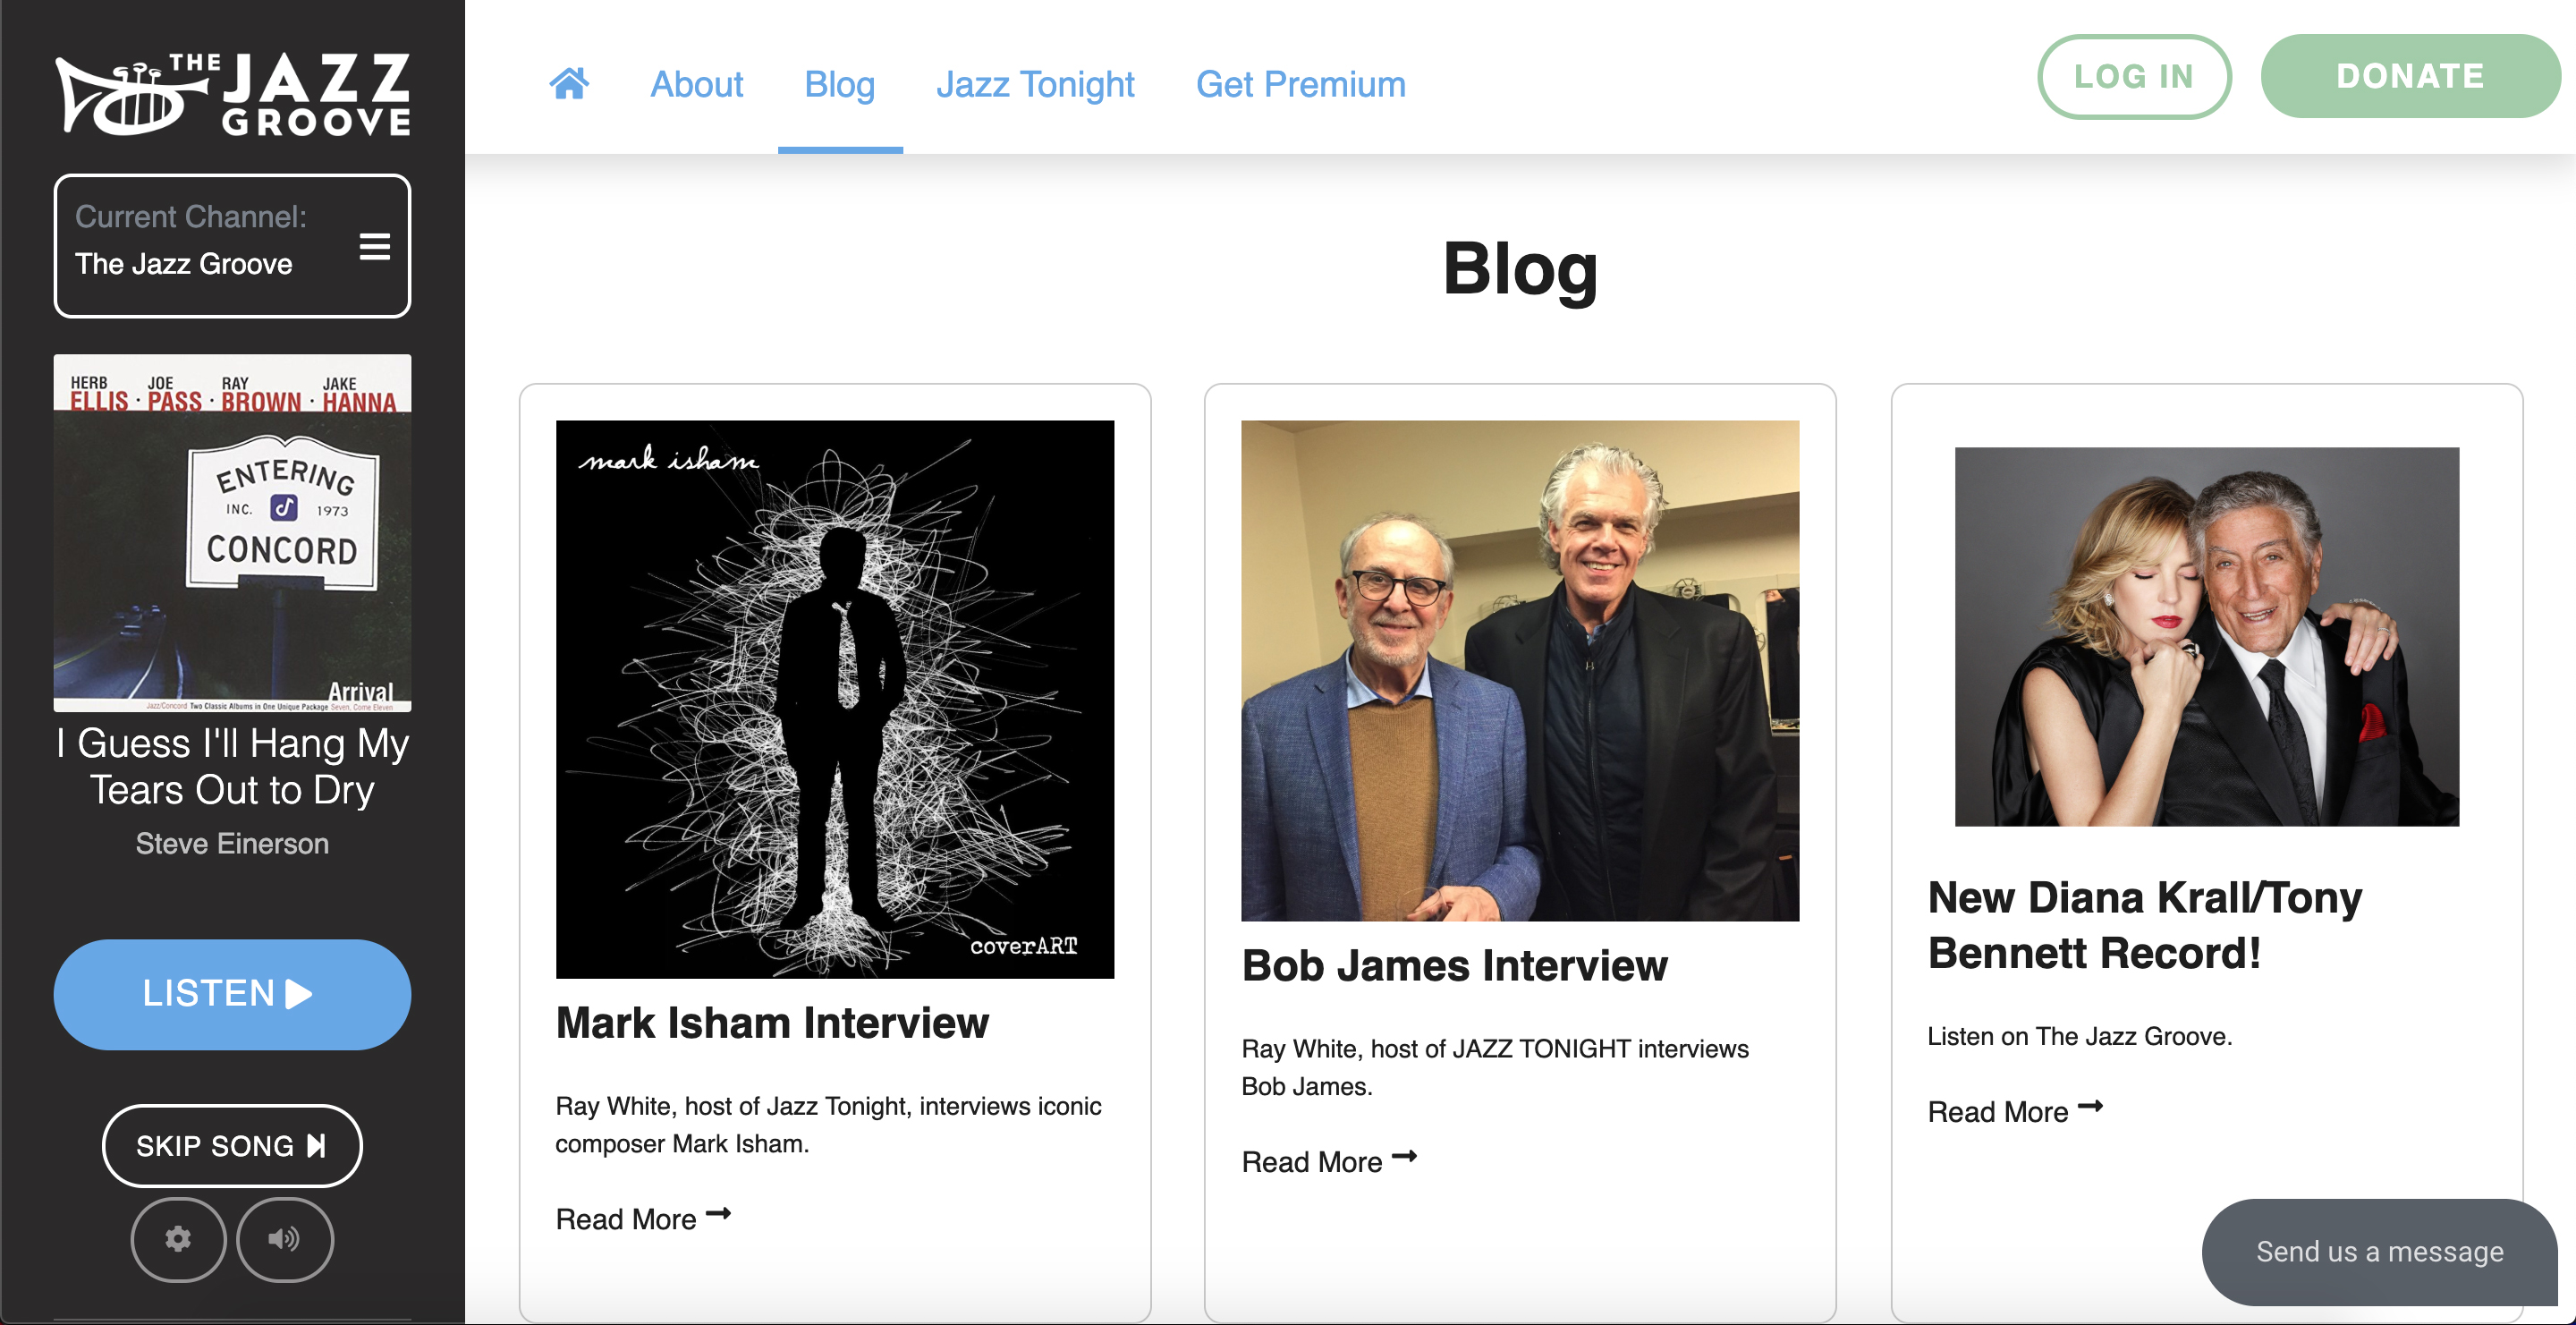Start playback with the LISTEN button
The width and height of the screenshot is (2576, 1325).
(232, 993)
